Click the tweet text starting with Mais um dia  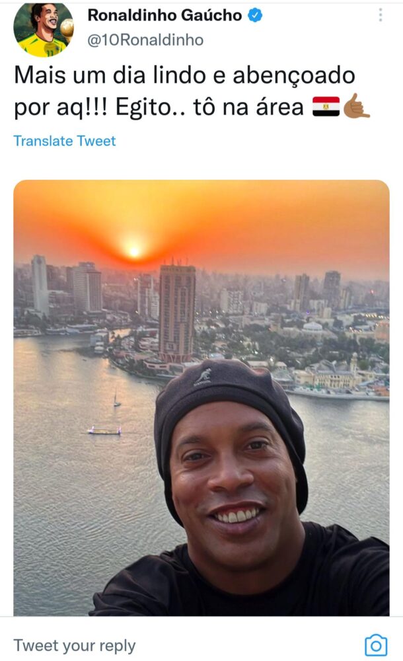(192, 91)
